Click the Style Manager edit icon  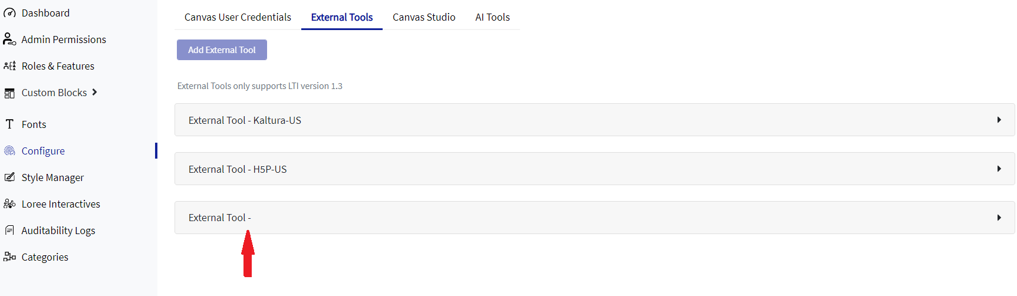point(9,177)
